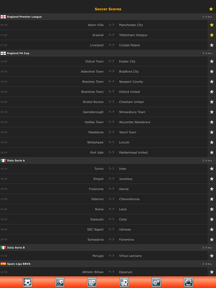Open the multiple soccer balls icon
This screenshot has height=288, width=216.
pos(124,282)
